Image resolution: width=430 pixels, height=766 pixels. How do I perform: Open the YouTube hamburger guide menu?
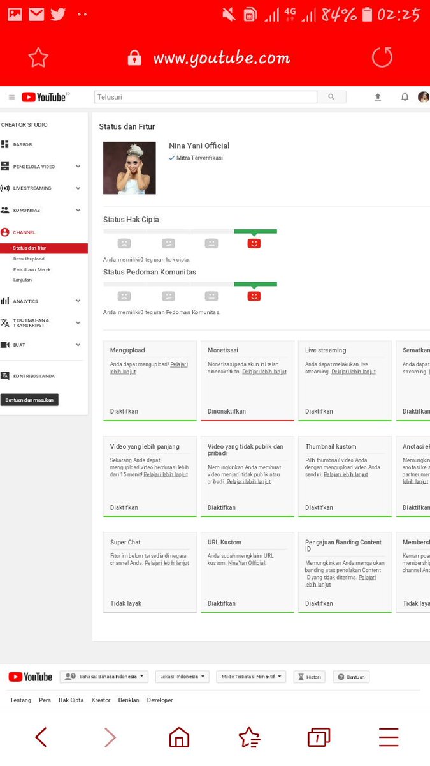pos(11,97)
